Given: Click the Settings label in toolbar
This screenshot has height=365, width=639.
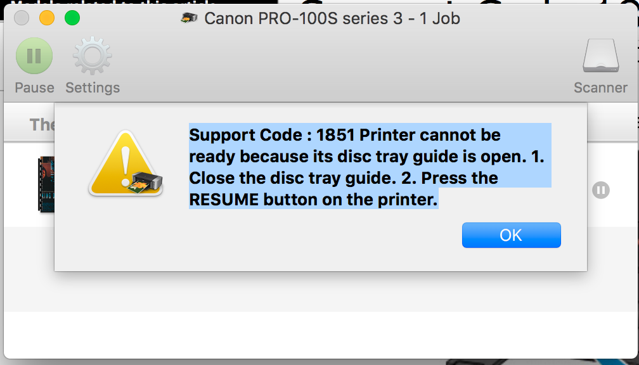Looking at the screenshot, I should point(93,87).
